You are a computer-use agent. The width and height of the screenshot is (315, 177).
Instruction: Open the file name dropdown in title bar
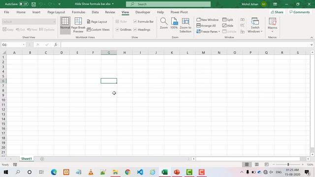click(113, 4)
